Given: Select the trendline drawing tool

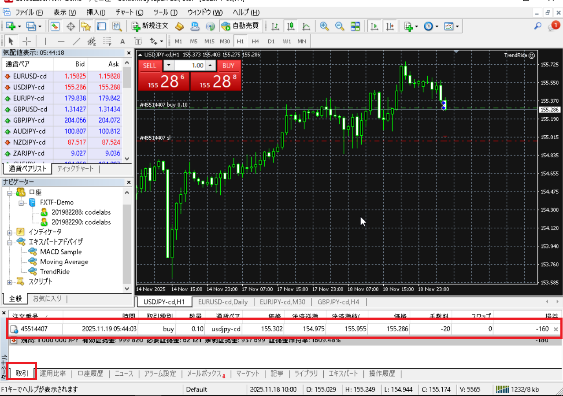Looking at the screenshot, I should coord(76,41).
